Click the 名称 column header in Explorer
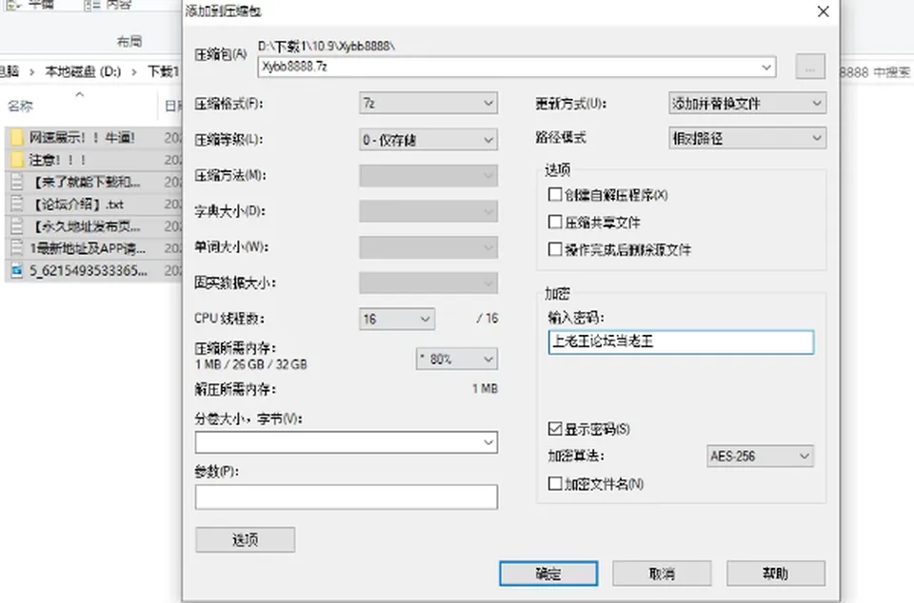This screenshot has height=603, width=914. pyautogui.click(x=20, y=106)
